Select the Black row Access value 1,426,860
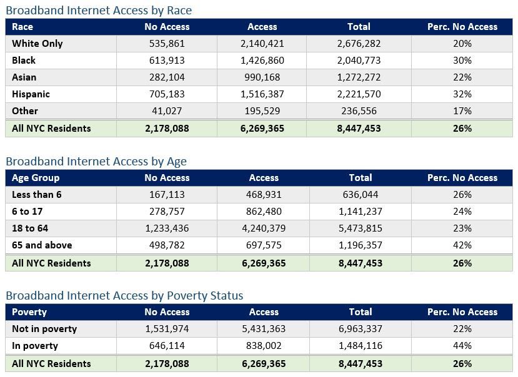The height and width of the screenshot is (377, 518). (262, 61)
